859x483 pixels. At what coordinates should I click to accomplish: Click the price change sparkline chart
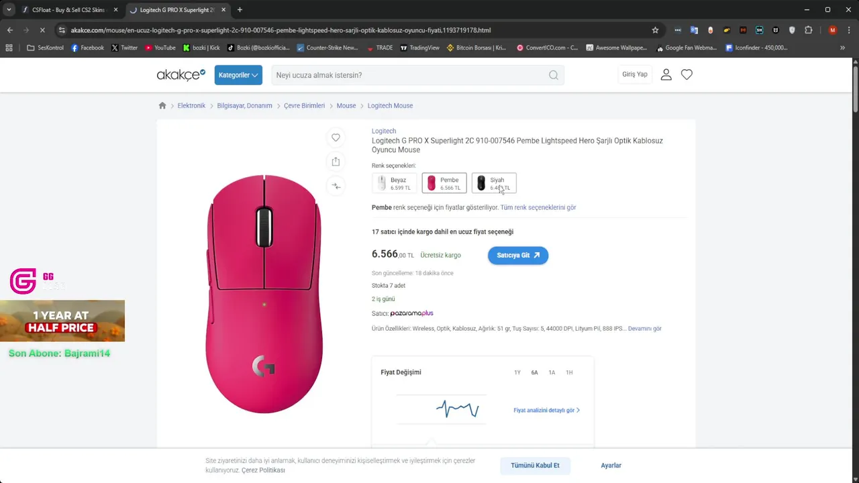click(x=457, y=409)
